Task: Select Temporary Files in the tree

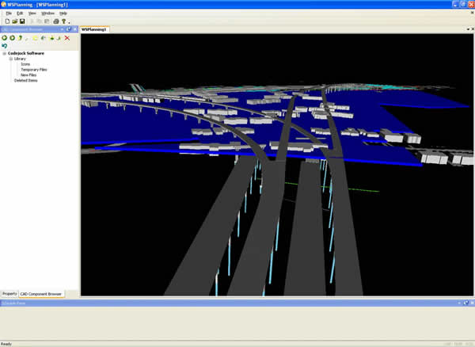Action: pyautogui.click(x=33, y=70)
